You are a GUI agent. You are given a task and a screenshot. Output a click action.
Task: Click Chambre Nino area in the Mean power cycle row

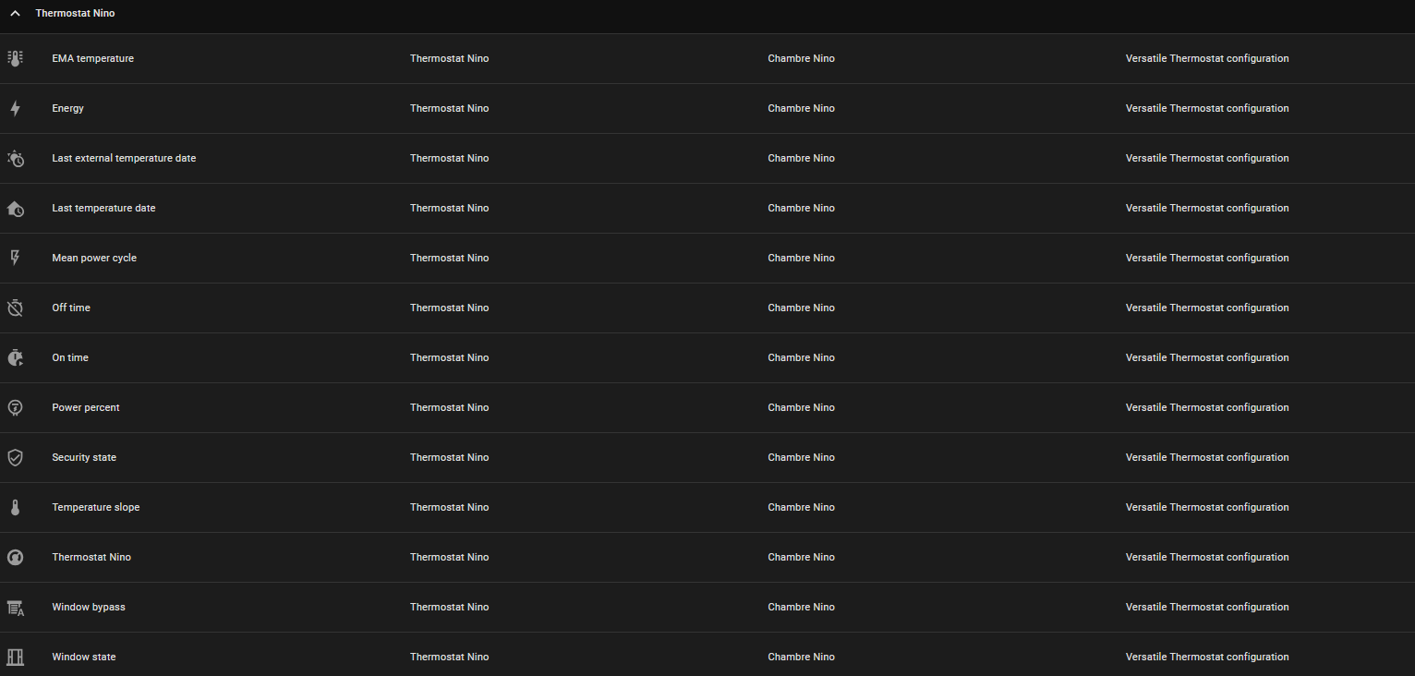pos(801,258)
